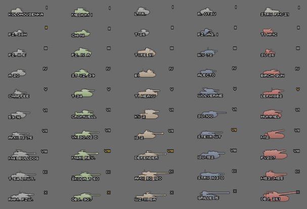This screenshot has height=209, width=307.
Task: Click the gold tier II badge beside Pz. 38H
Action: 47,28
